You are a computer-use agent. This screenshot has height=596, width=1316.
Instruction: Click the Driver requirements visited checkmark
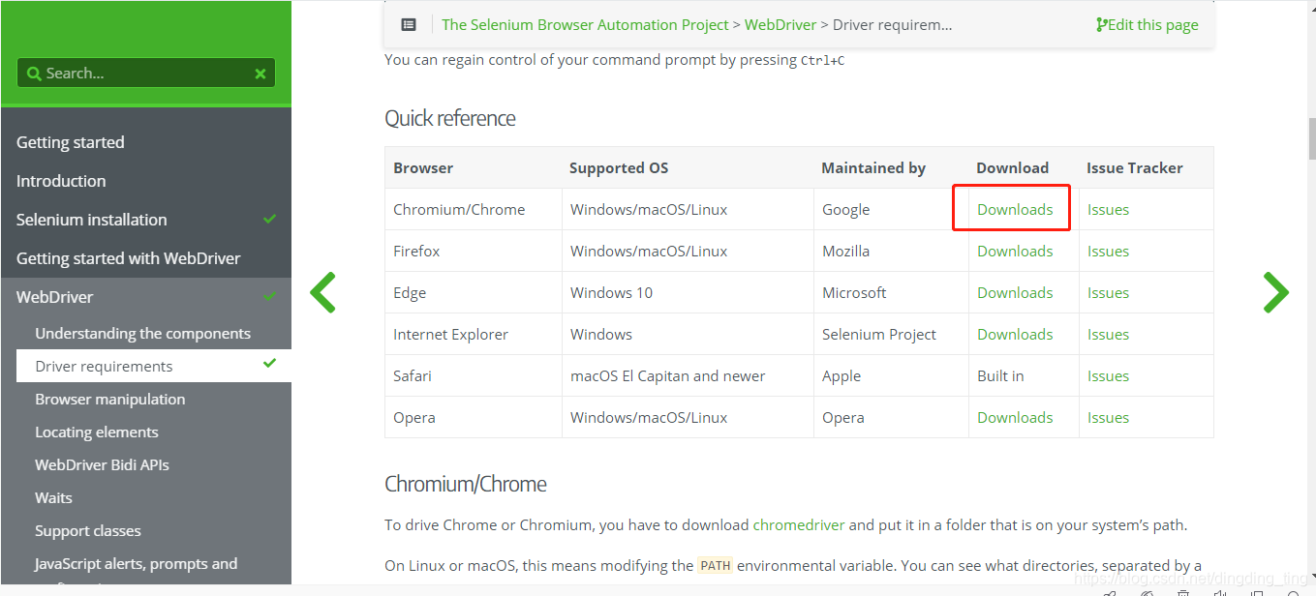tap(270, 364)
